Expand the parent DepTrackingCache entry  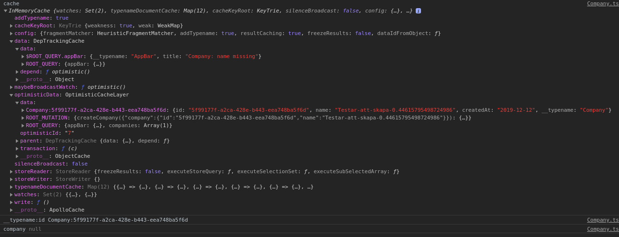coord(17,141)
